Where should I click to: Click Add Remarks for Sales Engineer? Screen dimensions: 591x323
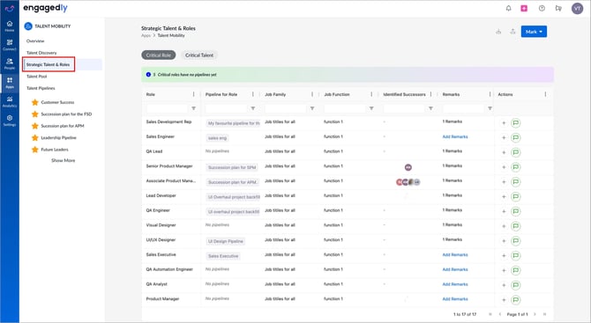coord(455,137)
